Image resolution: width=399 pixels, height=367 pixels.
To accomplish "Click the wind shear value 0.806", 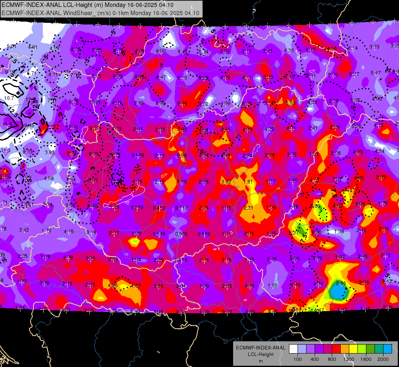I will tap(204, 234).
